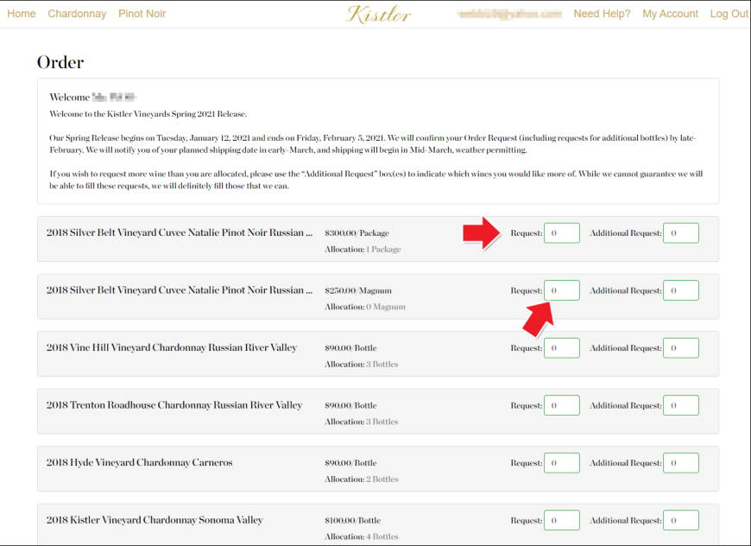Click the $300.00/Package price

357,233
